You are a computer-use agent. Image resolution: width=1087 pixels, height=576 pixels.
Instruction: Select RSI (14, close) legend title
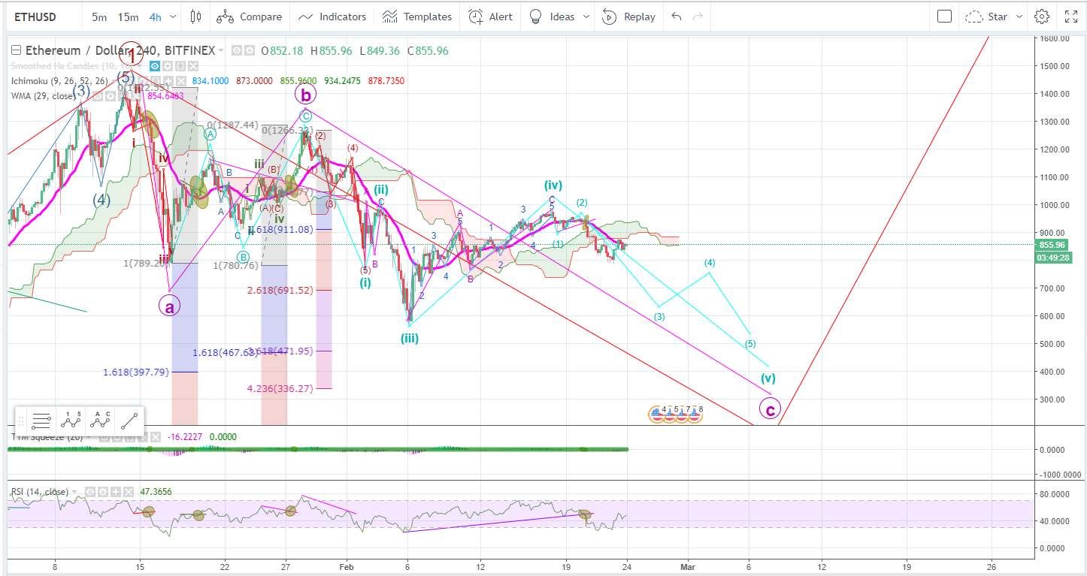tap(40, 492)
